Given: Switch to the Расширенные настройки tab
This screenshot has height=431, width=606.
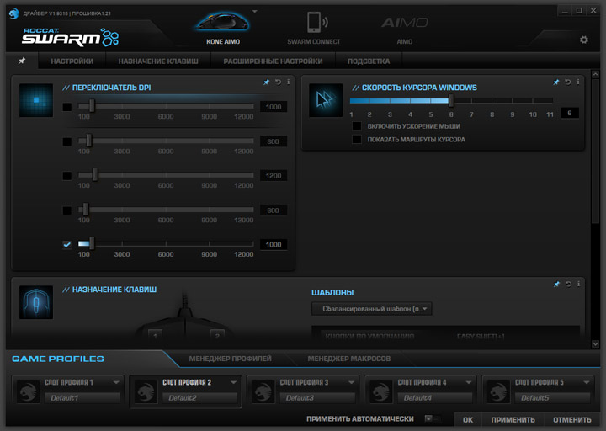Looking at the screenshot, I should point(273,61).
